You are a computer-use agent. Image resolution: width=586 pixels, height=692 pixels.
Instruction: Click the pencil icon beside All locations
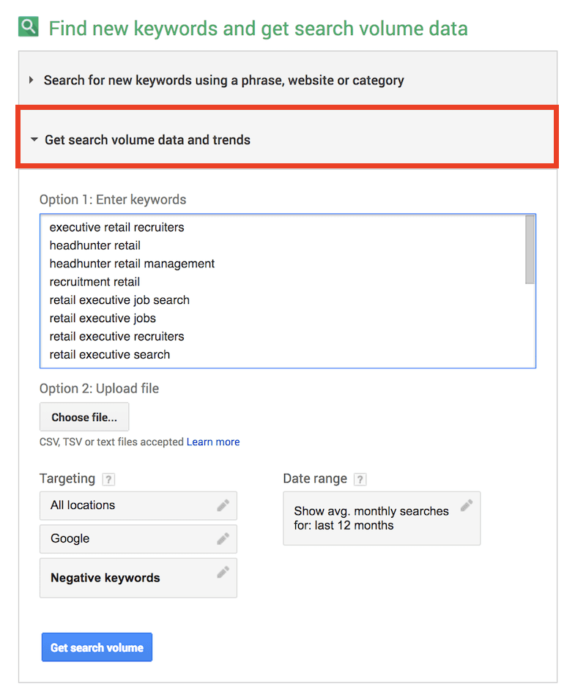(x=223, y=505)
